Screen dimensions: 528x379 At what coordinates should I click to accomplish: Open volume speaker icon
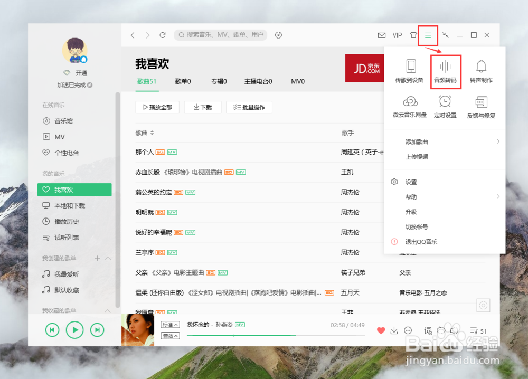pos(454,331)
